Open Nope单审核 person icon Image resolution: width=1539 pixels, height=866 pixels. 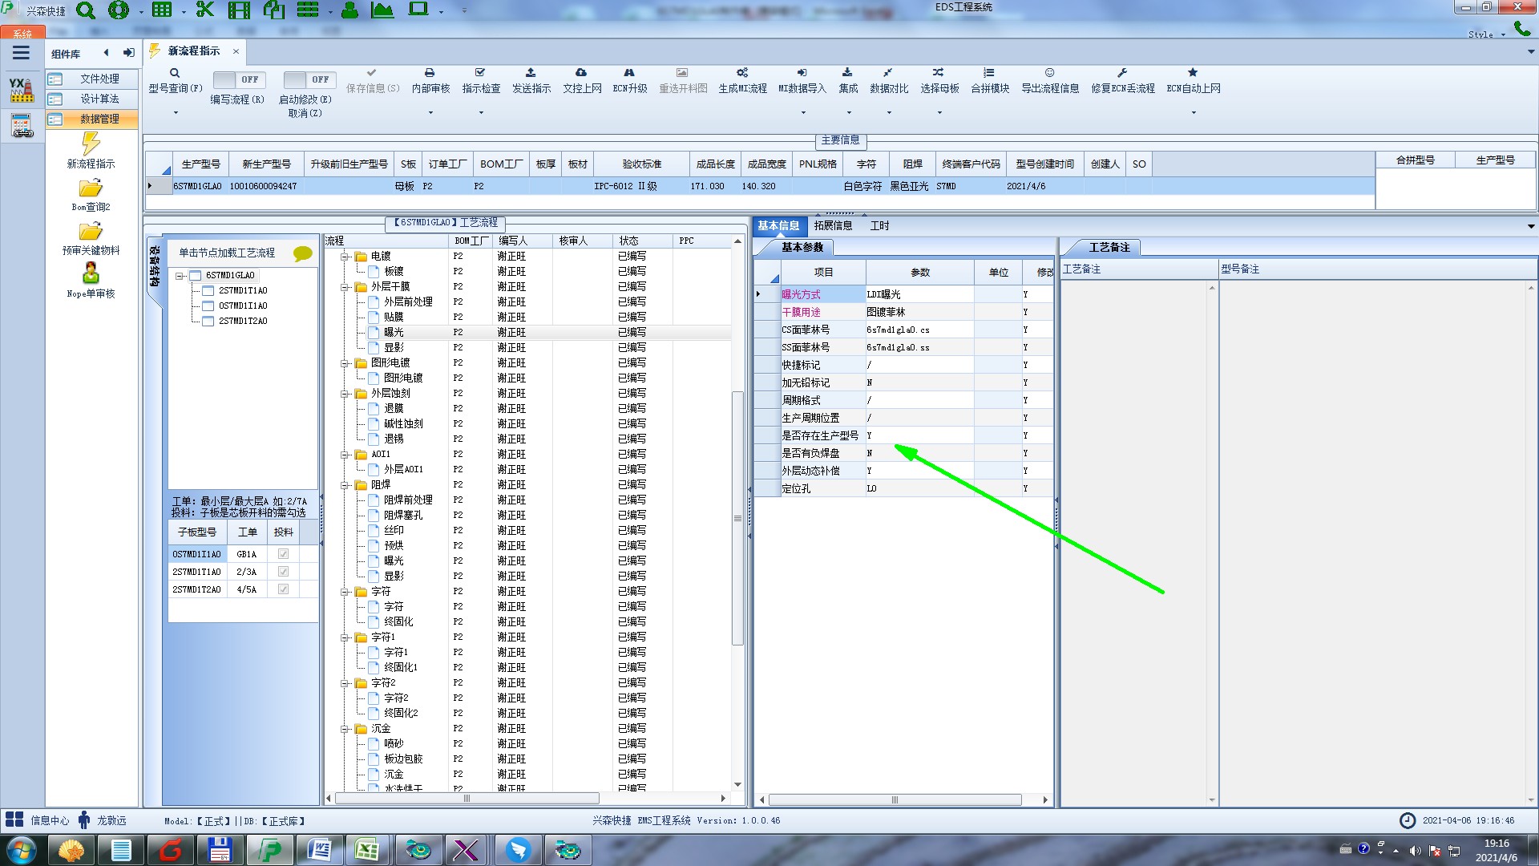[91, 273]
